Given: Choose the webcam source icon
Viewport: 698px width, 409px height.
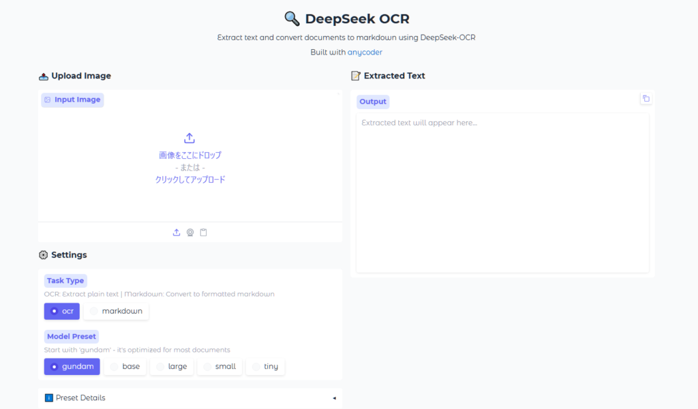Looking at the screenshot, I should click(190, 232).
